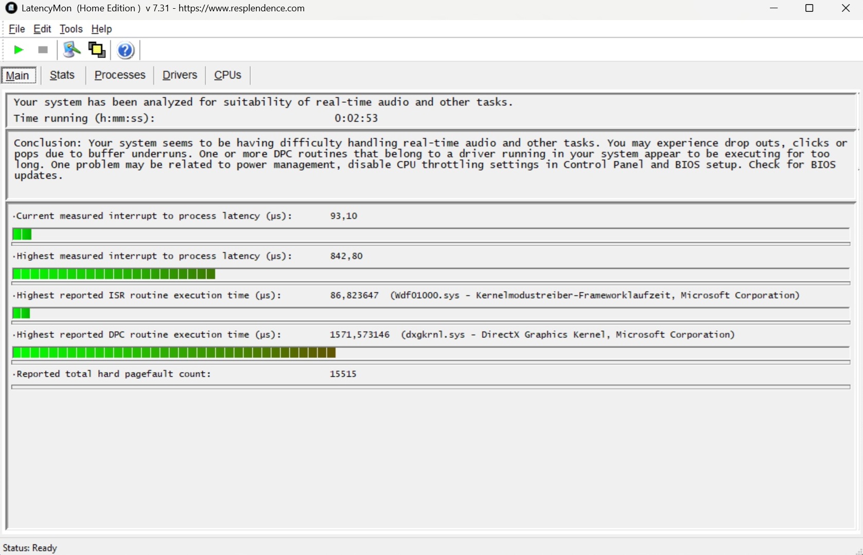This screenshot has width=863, height=555.
Task: Go to the CPUs tab
Action: point(227,75)
